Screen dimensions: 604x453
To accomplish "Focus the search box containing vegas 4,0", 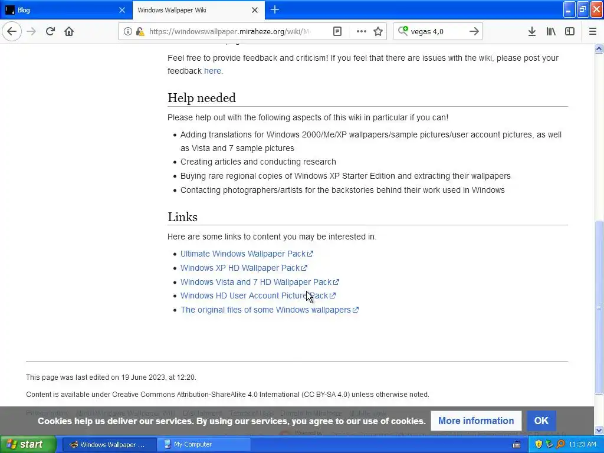I will [x=437, y=31].
